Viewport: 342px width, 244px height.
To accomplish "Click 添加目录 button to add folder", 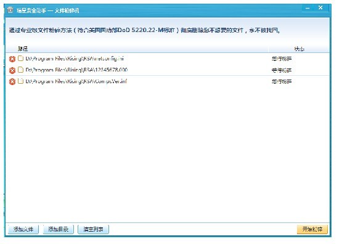I will (x=59, y=229).
